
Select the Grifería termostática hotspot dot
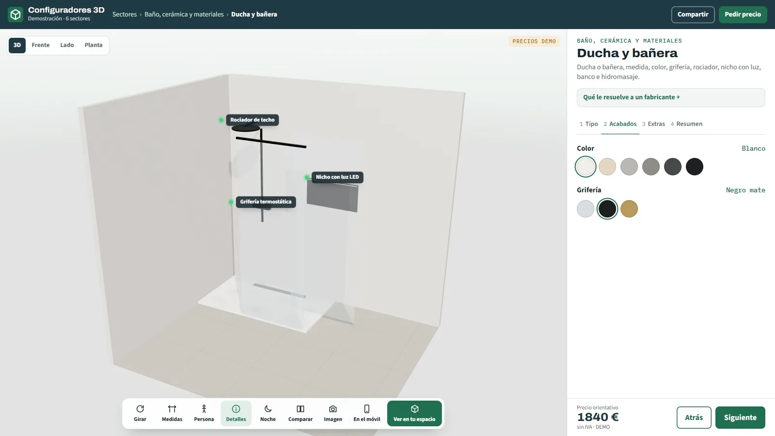[231, 202]
